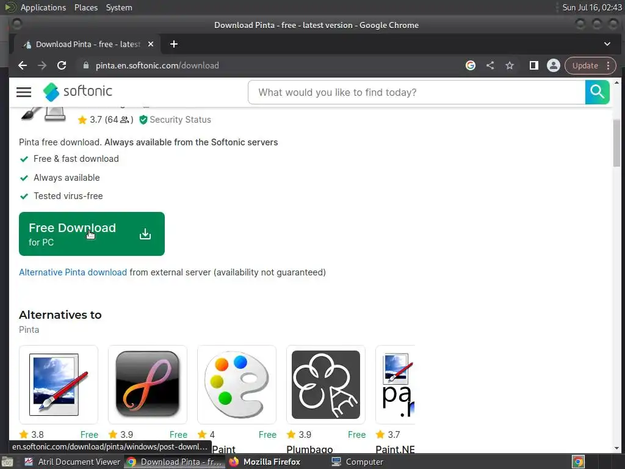
Task: Click the address bar URL
Action: 157,65
